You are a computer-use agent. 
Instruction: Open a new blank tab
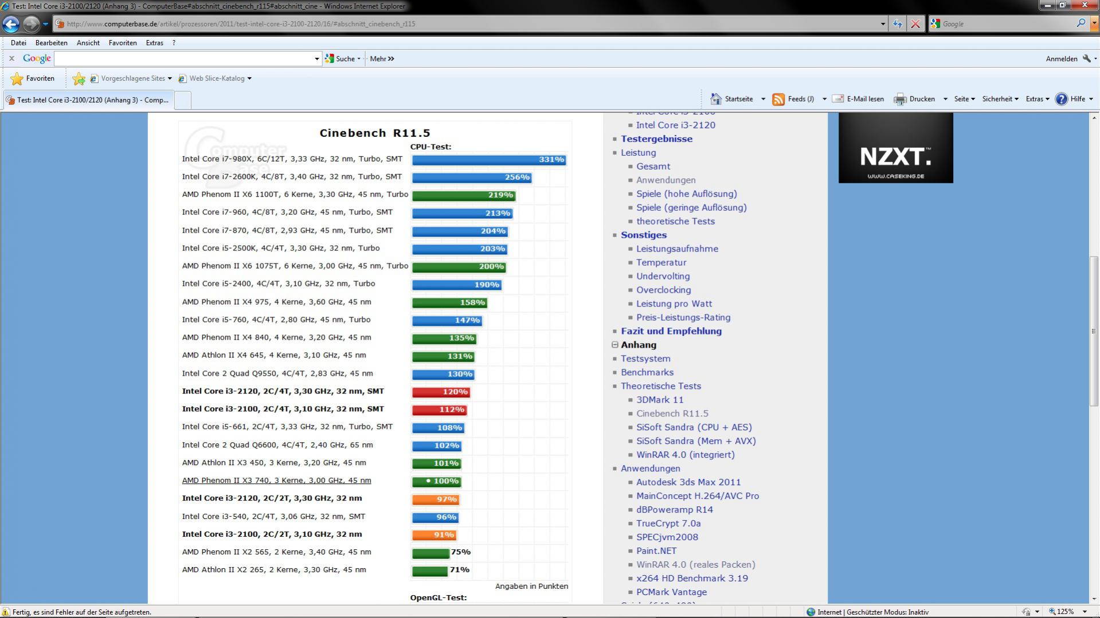[x=182, y=100]
